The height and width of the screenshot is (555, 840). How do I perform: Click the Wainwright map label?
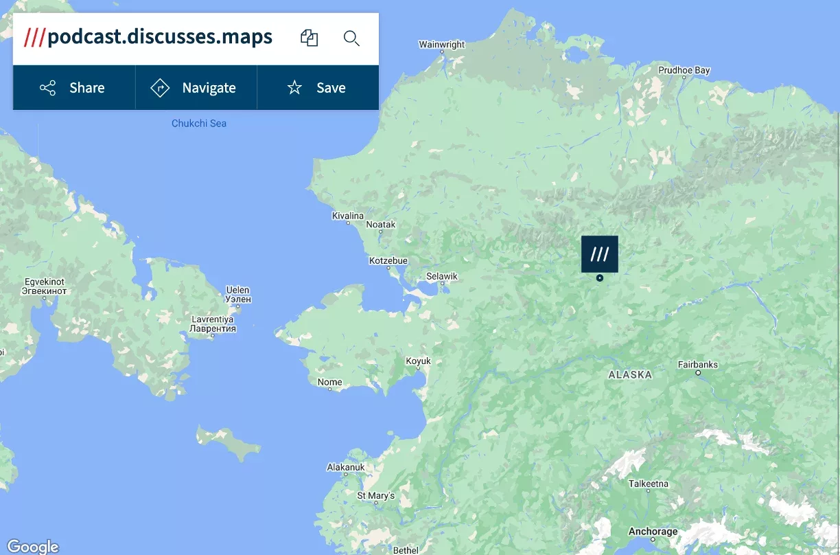point(442,45)
